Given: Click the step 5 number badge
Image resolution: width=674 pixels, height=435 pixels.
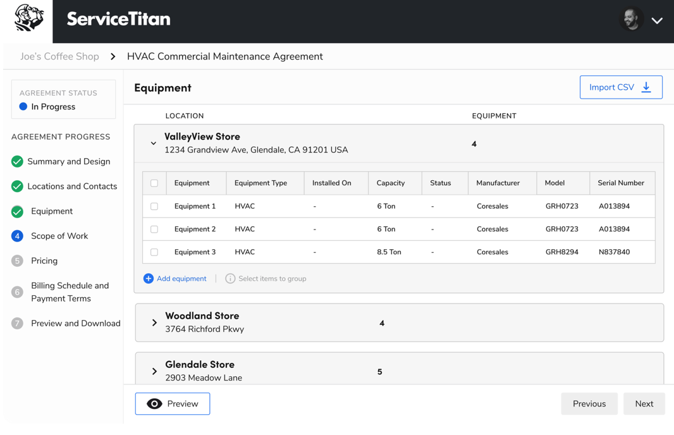Looking at the screenshot, I should click(x=17, y=260).
